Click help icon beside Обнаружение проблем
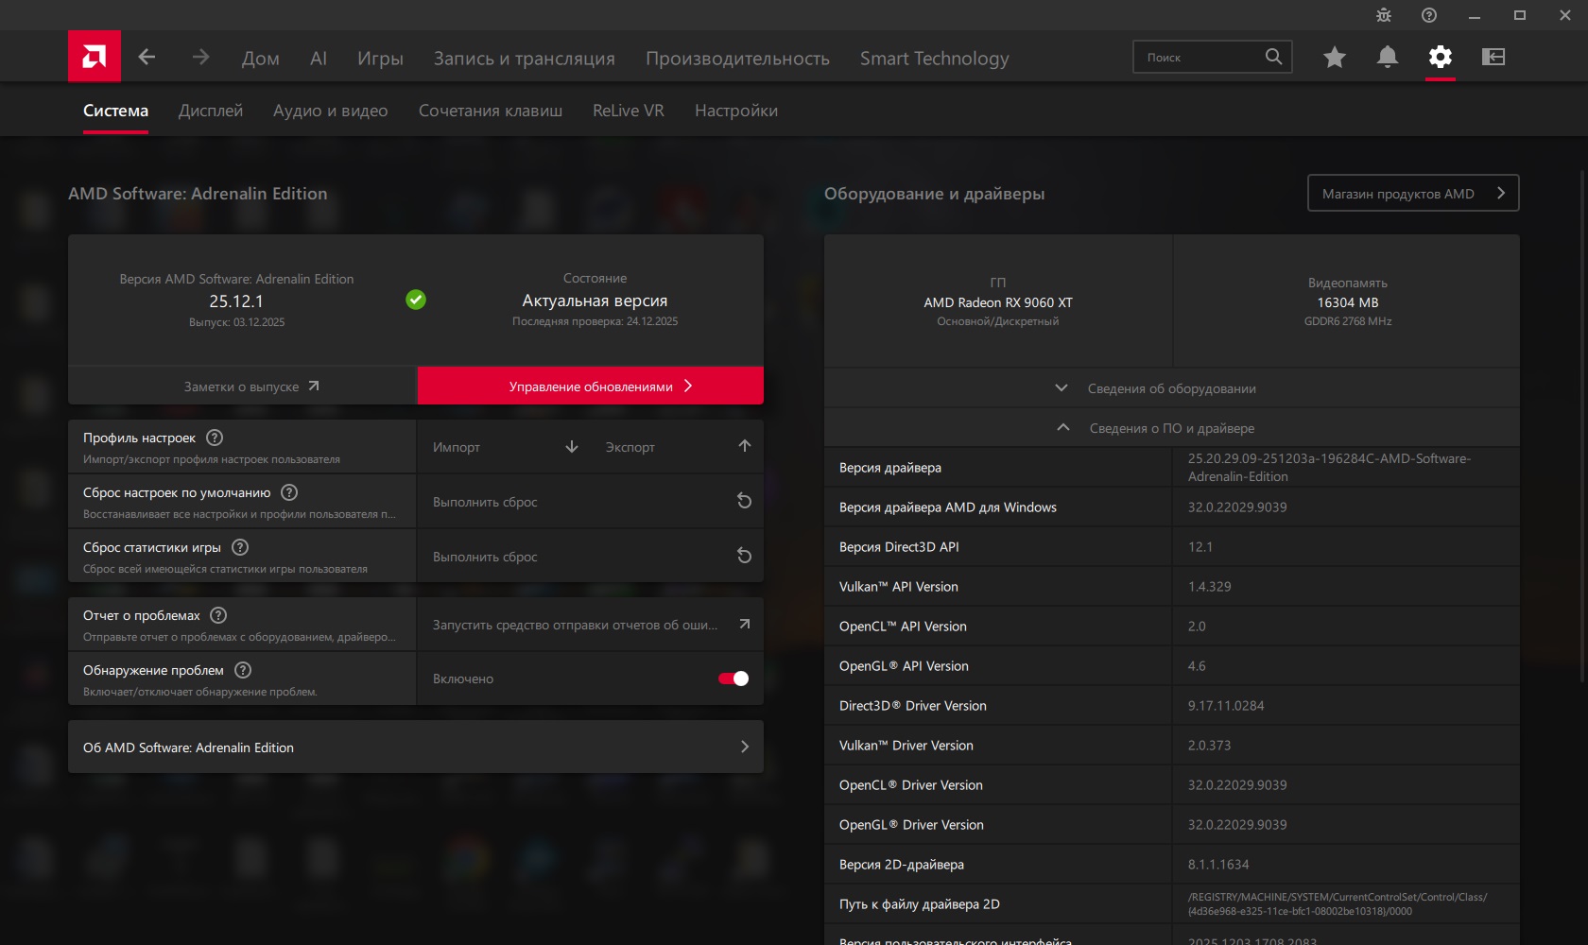 coord(243,670)
